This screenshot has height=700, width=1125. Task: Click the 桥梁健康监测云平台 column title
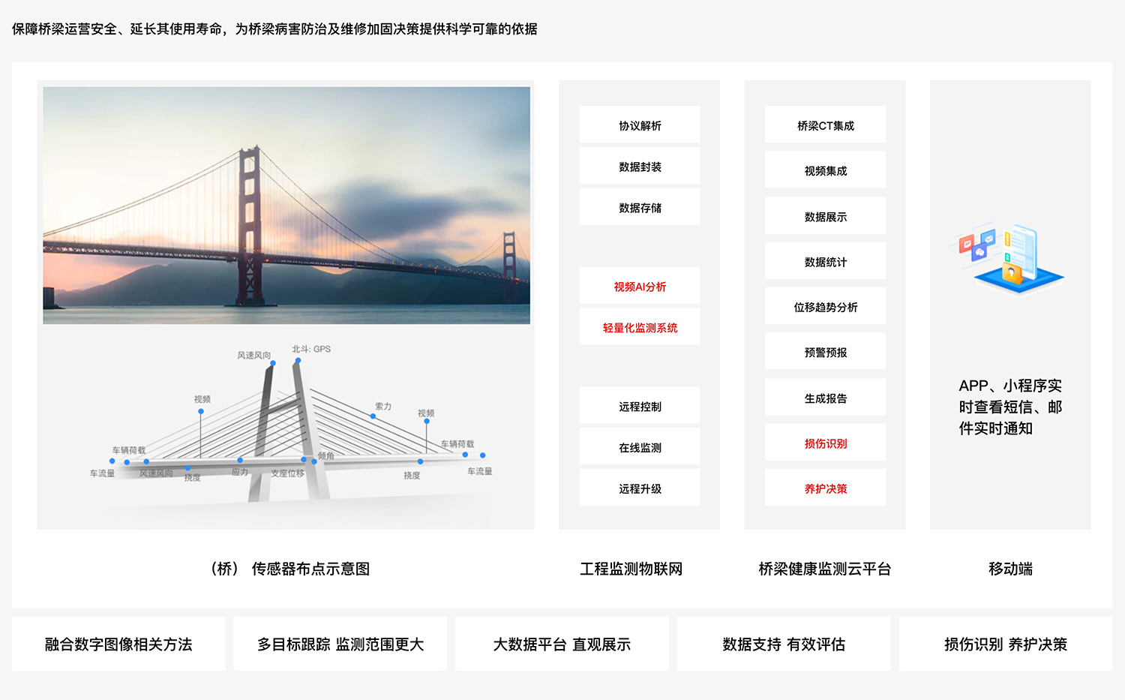825,569
